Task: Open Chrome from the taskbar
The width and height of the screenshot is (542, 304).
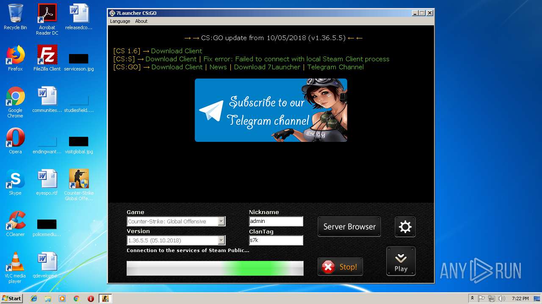Action: click(x=76, y=299)
